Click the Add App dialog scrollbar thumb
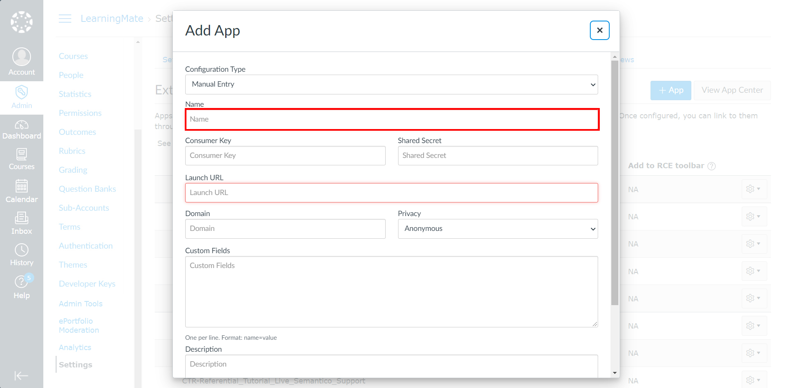 click(615, 183)
